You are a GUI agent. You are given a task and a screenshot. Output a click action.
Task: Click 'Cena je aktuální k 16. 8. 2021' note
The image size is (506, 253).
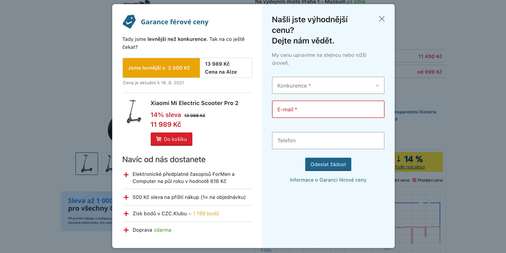153,83
